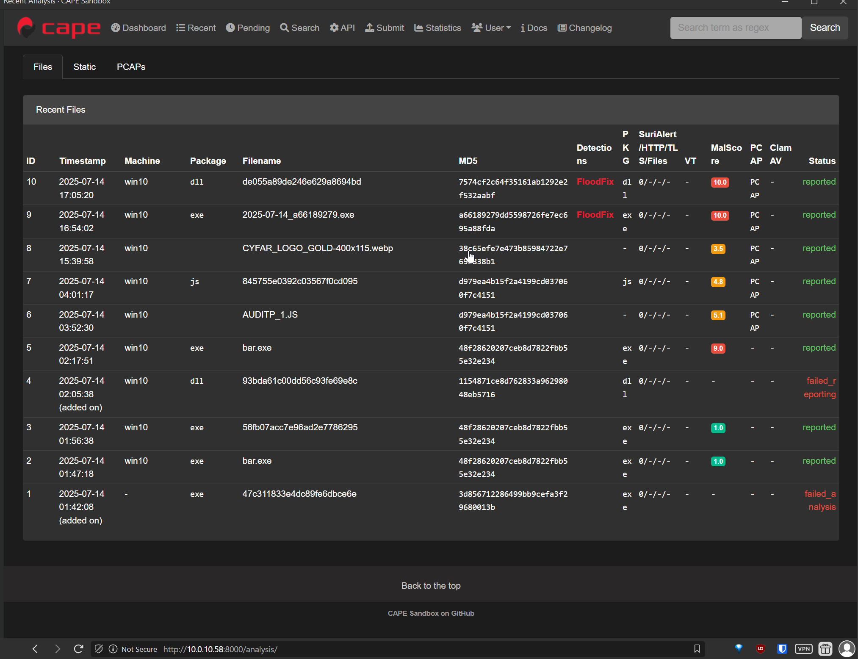Open the Dashboard from the navigation bar
Image resolution: width=858 pixels, height=659 pixels.
pyautogui.click(x=138, y=28)
